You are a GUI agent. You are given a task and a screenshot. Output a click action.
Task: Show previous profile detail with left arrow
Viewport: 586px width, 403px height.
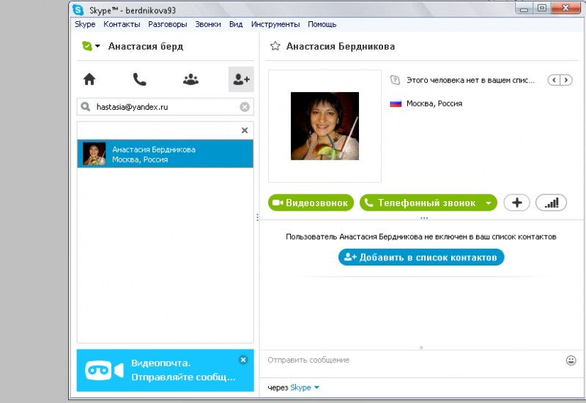(554, 80)
